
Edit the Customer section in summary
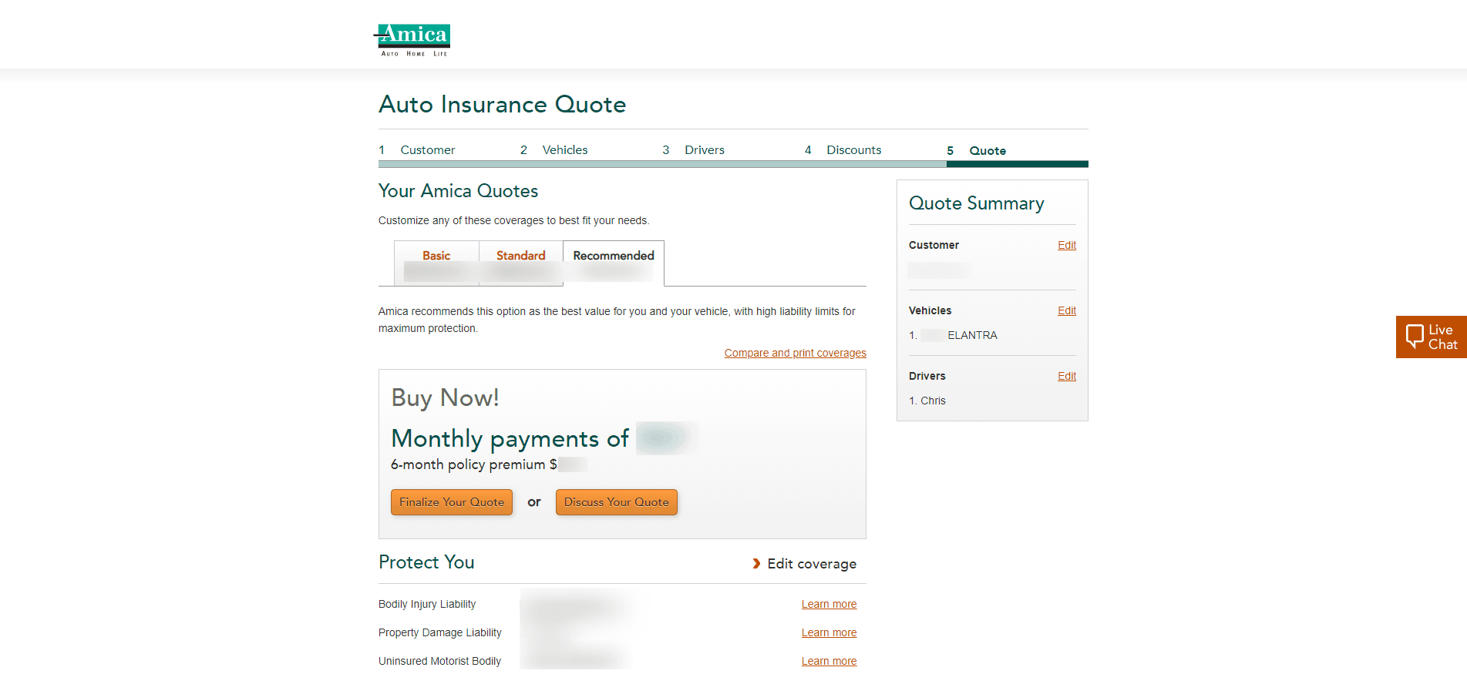tap(1067, 245)
